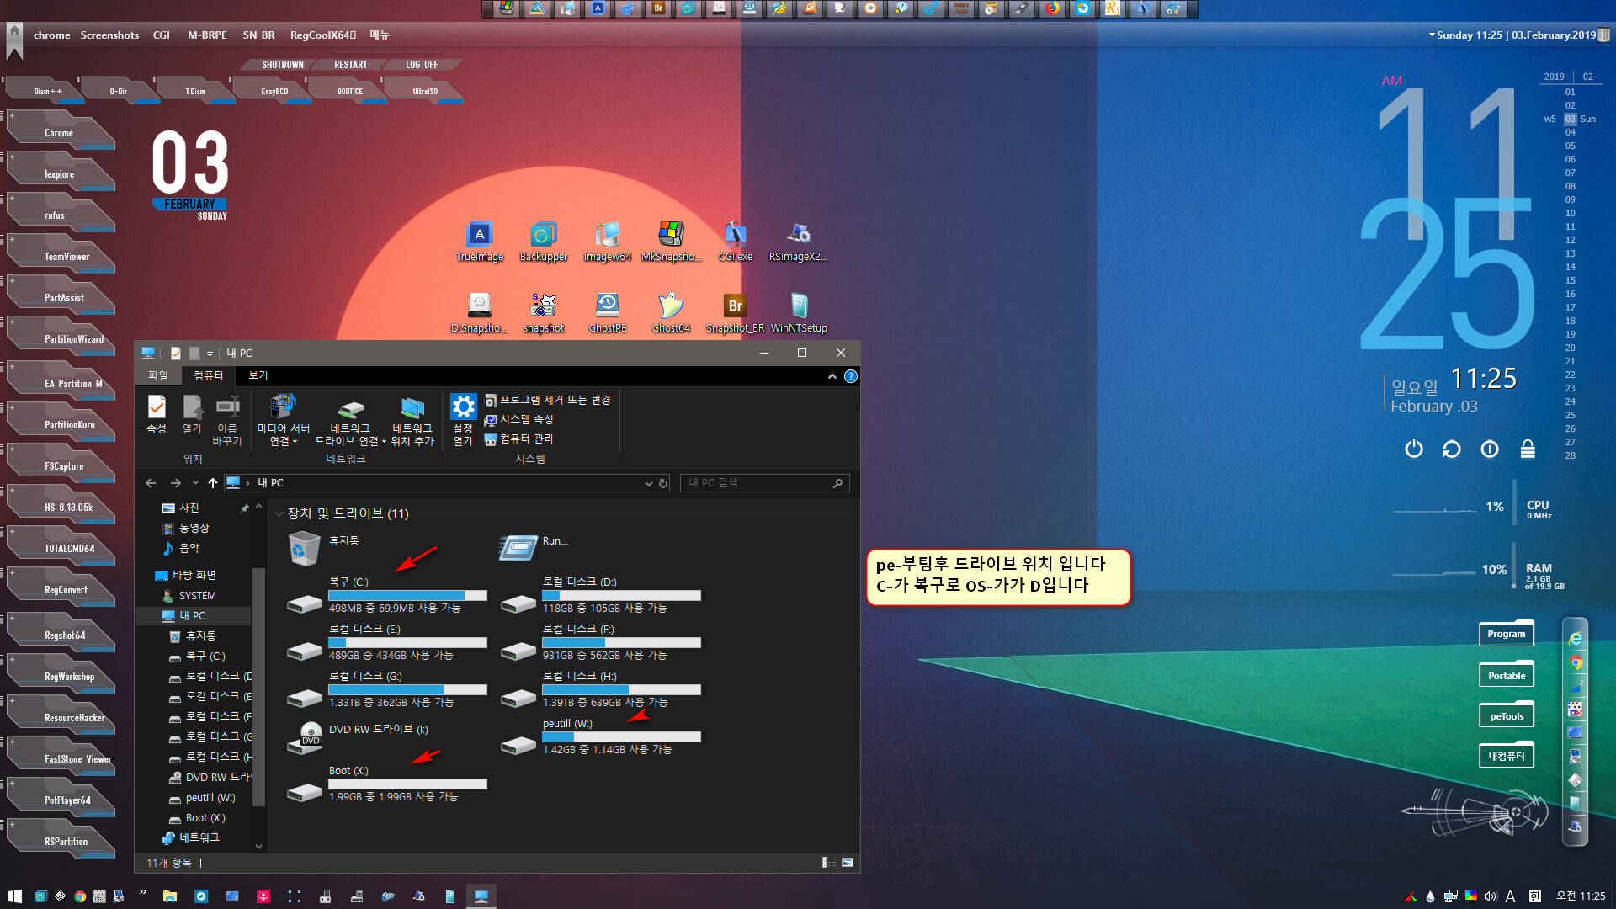This screenshot has width=1616, height=909.
Task: Open the date/time dropdown in top bar
Action: tap(1432, 35)
